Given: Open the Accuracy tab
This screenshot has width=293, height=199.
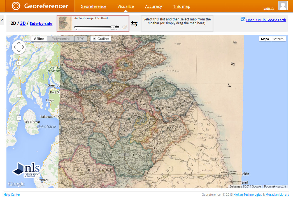Looking at the screenshot, I should [x=154, y=6].
